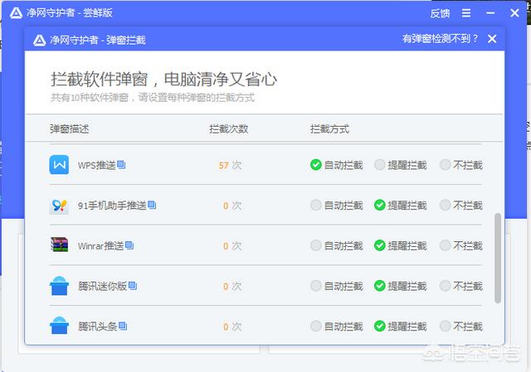Open popup preview icon beside 腾讯头条
Image resolution: width=531 pixels, height=372 pixels.
tap(123, 326)
